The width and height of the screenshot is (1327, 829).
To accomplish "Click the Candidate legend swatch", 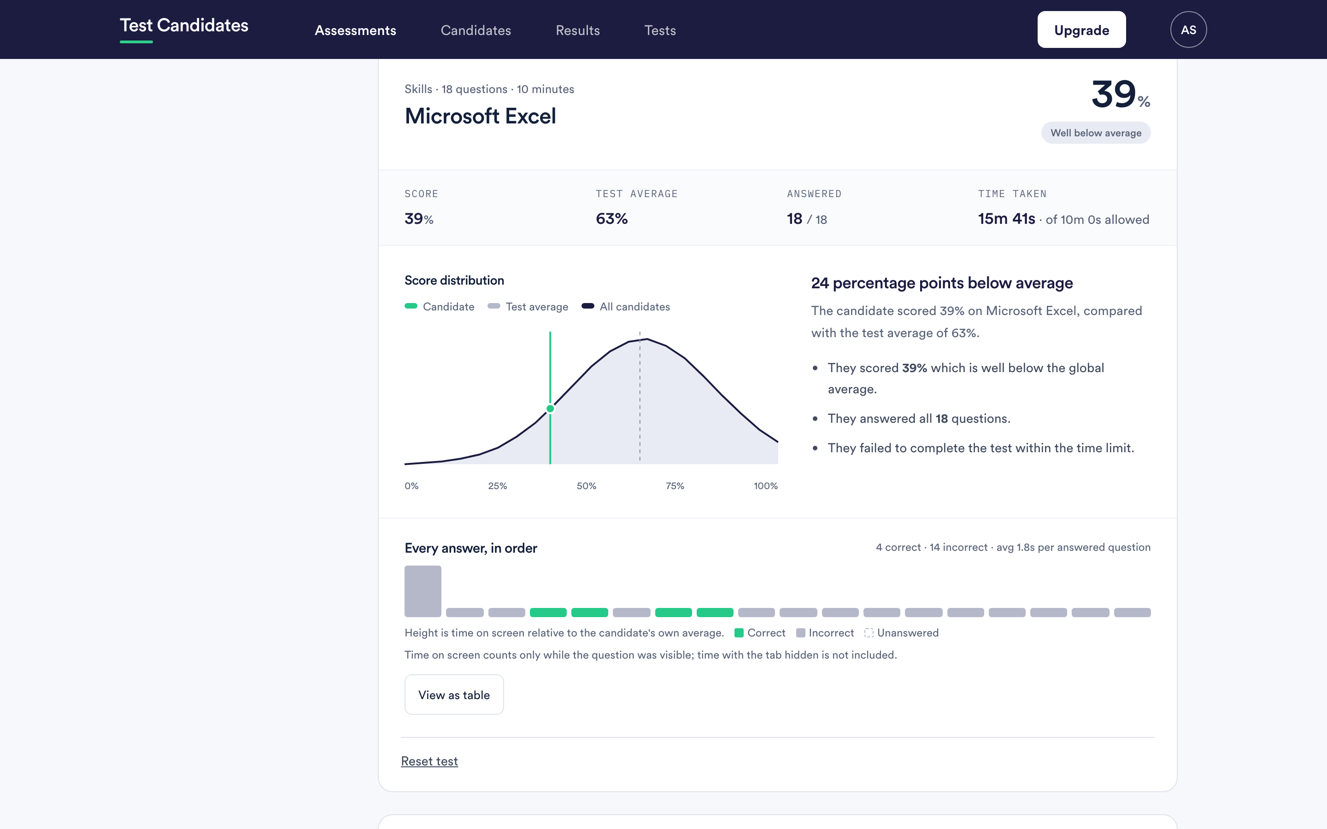I will click(411, 306).
